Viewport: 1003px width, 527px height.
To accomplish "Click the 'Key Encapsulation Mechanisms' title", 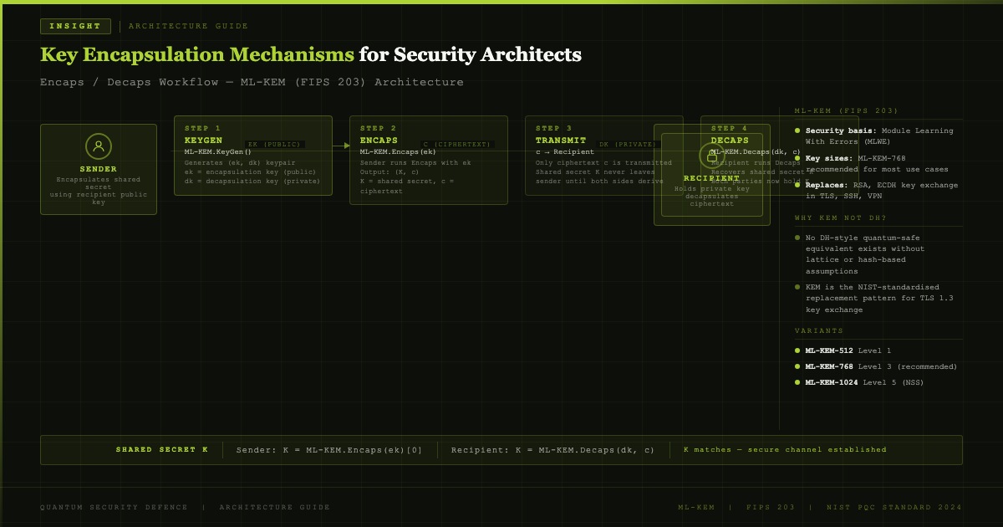I will (197, 55).
